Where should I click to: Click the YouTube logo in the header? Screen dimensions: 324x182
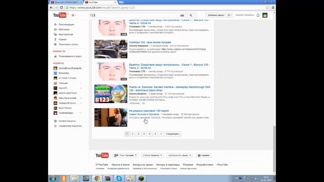[60, 15]
